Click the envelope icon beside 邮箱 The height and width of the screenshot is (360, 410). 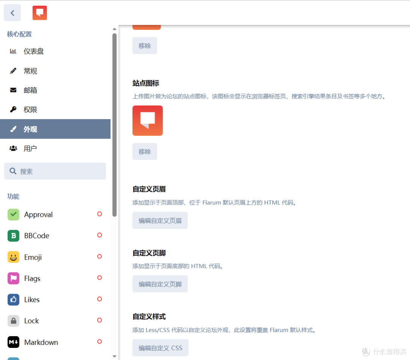13,90
